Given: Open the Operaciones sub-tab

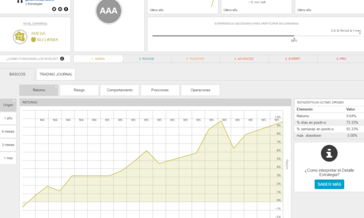Looking at the screenshot, I should tap(200, 90).
